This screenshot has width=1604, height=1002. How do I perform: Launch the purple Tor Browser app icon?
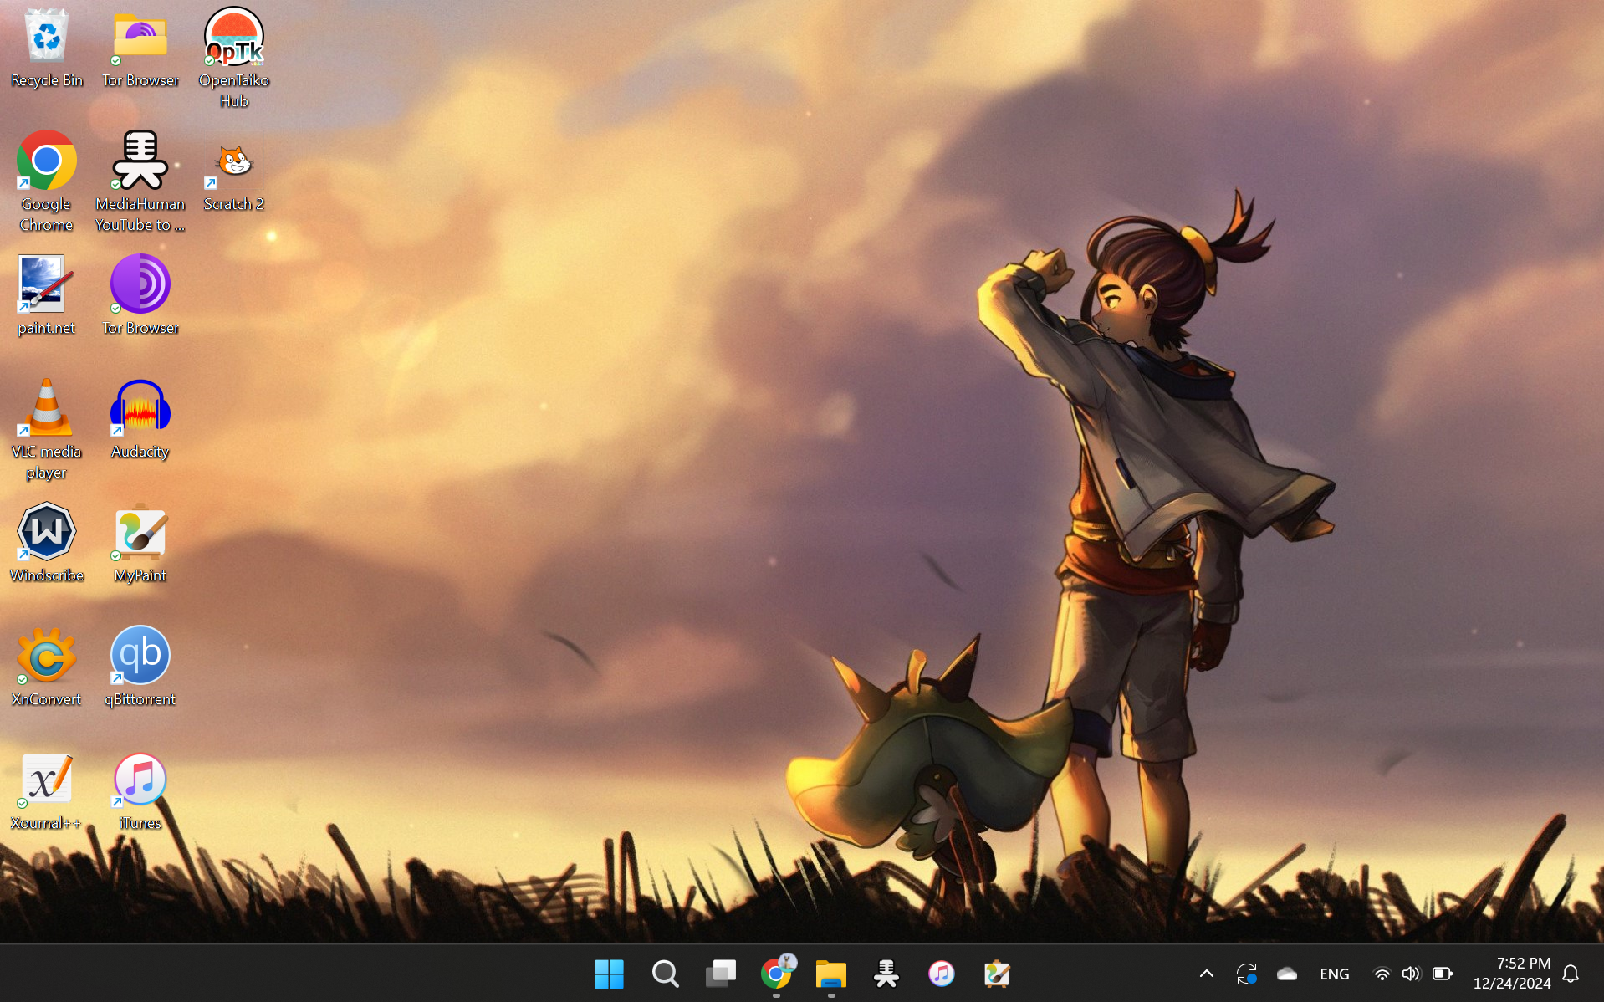point(140,295)
